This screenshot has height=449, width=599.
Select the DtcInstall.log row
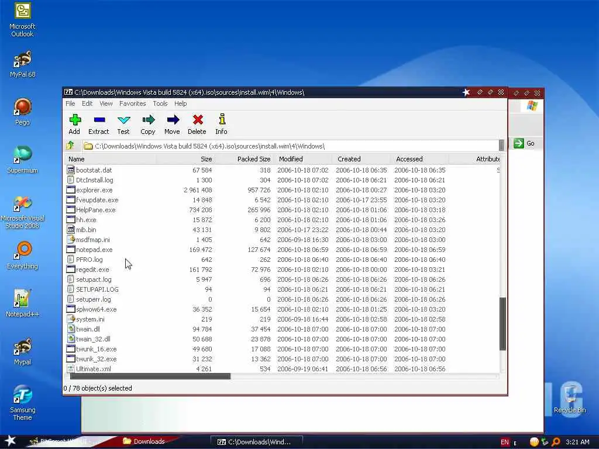[x=283, y=180]
